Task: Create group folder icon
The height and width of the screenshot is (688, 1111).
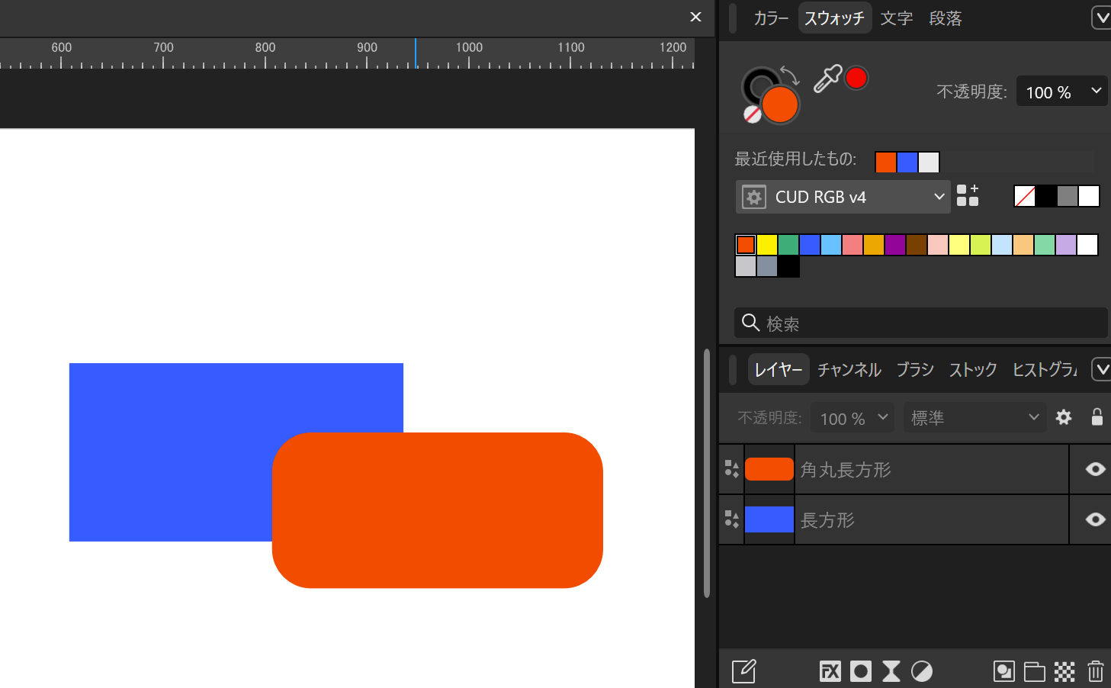Action: point(1035,671)
